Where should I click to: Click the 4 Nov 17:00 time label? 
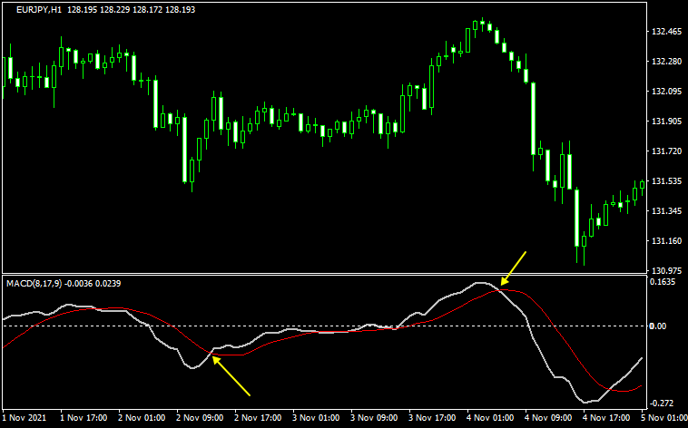(607, 416)
